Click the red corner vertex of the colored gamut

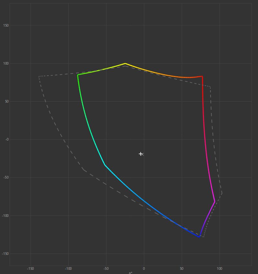pyautogui.click(x=202, y=76)
